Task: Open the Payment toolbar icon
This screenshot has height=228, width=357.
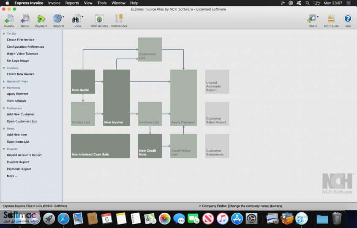Action: tap(41, 21)
